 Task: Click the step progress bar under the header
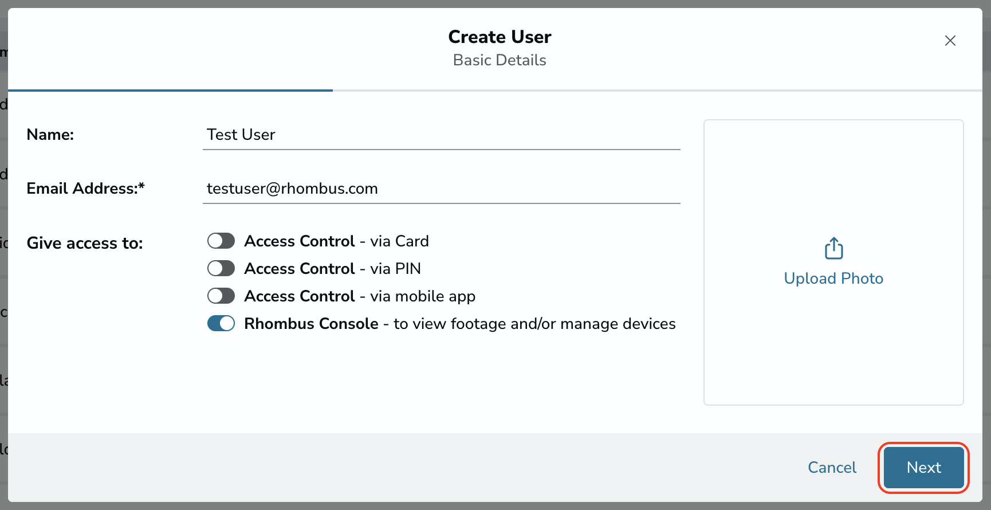tap(495, 91)
